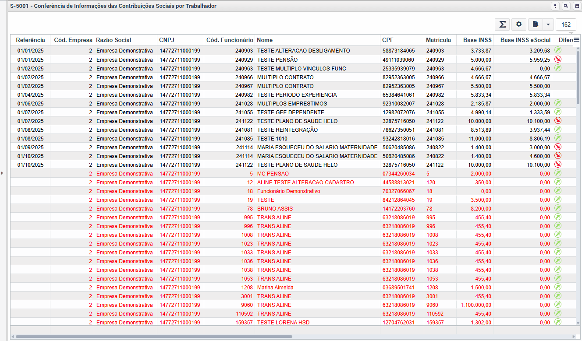This screenshot has height=341, width=582.
Task: Click red arrow for 01/10/2025 MARIA ESQUECEU row
Action: click(x=558, y=155)
